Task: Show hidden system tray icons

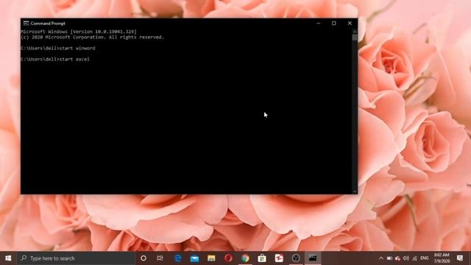Action: click(x=381, y=258)
